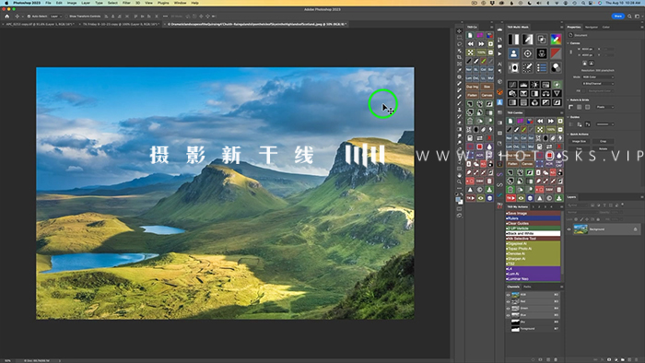Viewport: 645px width, 363px height.
Task: Click the red X icon in TK8 Cx panel
Action: (489, 138)
